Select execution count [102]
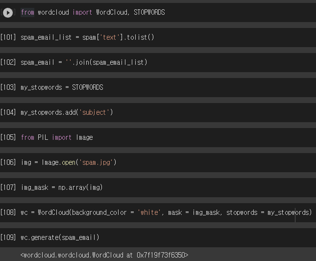This screenshot has height=261, width=316. 8,62
